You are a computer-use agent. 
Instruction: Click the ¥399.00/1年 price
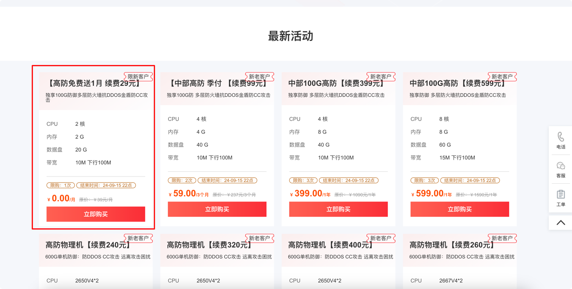point(310,194)
